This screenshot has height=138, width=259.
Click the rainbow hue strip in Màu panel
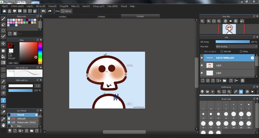(x=40, y=53)
